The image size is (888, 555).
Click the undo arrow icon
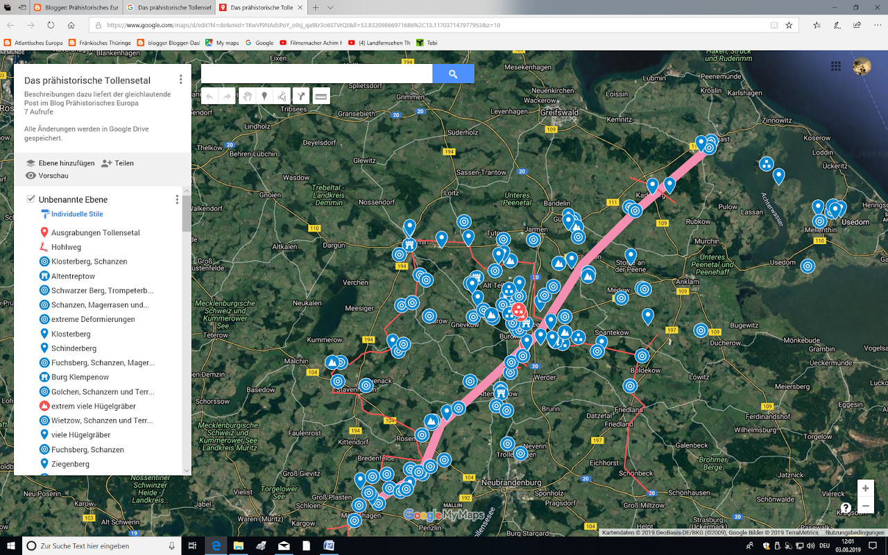click(x=210, y=96)
